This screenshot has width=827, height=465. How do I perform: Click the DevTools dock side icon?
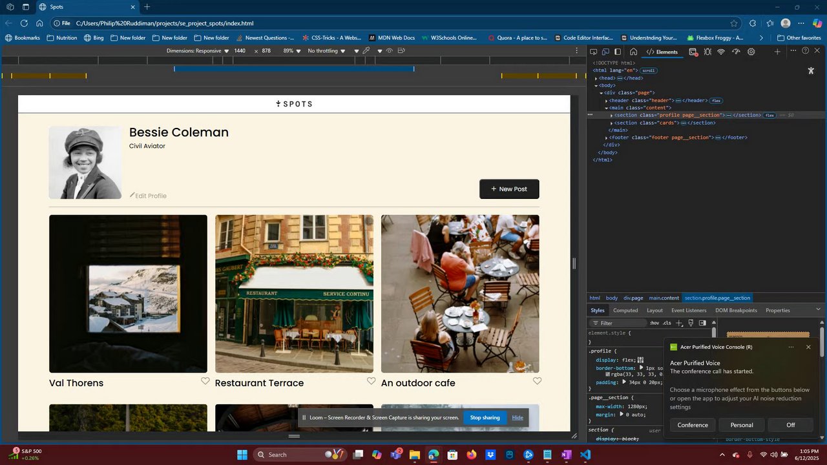point(618,52)
